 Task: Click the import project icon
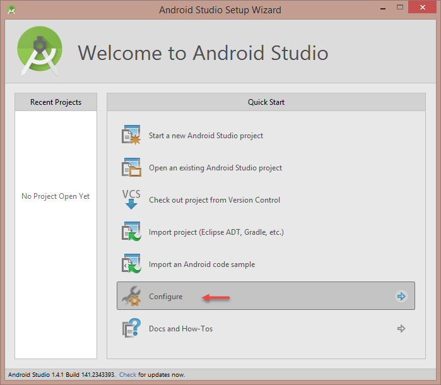click(x=131, y=232)
